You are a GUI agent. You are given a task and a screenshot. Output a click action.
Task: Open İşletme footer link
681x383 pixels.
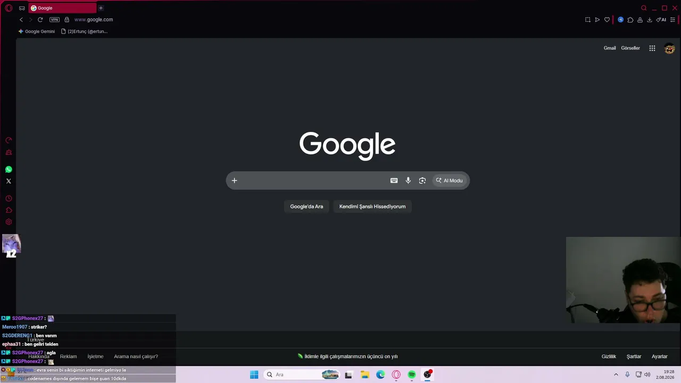(x=95, y=356)
